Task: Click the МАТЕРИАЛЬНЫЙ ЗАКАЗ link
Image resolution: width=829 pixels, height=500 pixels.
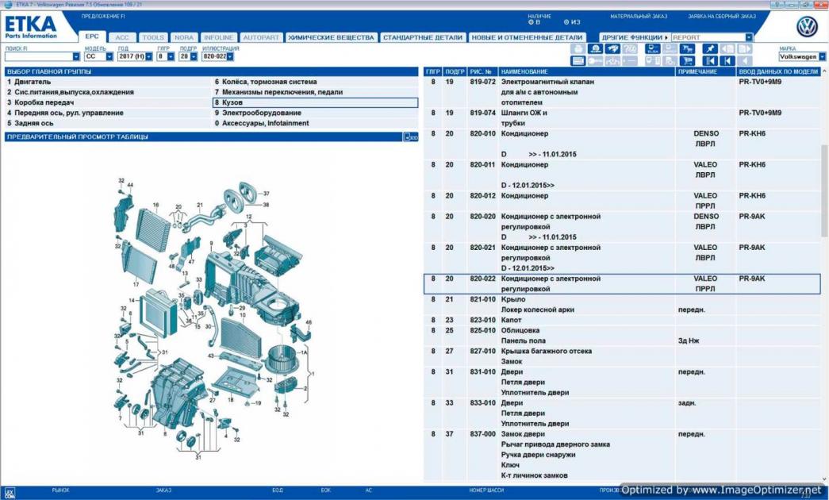Action: (639, 17)
